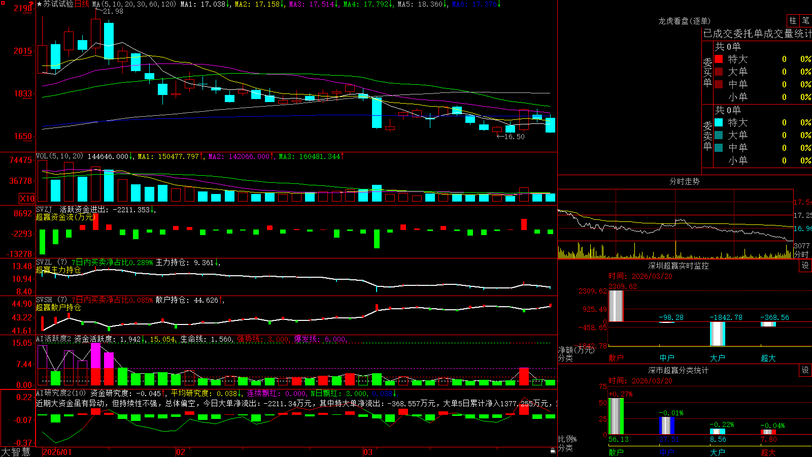Click the MA1: 17.038 value
Image resolution: width=812 pixels, height=457 pixels.
pos(205,4)
